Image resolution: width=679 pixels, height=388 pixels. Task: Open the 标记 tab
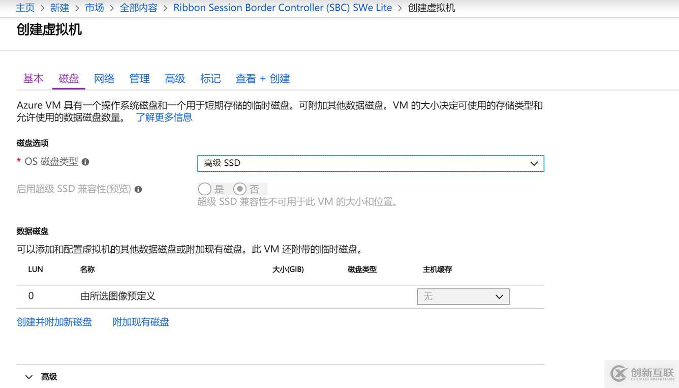click(x=210, y=78)
